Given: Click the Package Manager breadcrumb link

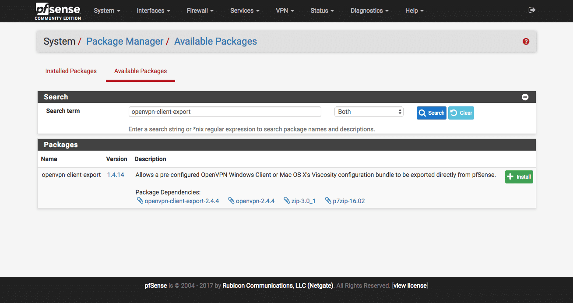Looking at the screenshot, I should coord(125,42).
